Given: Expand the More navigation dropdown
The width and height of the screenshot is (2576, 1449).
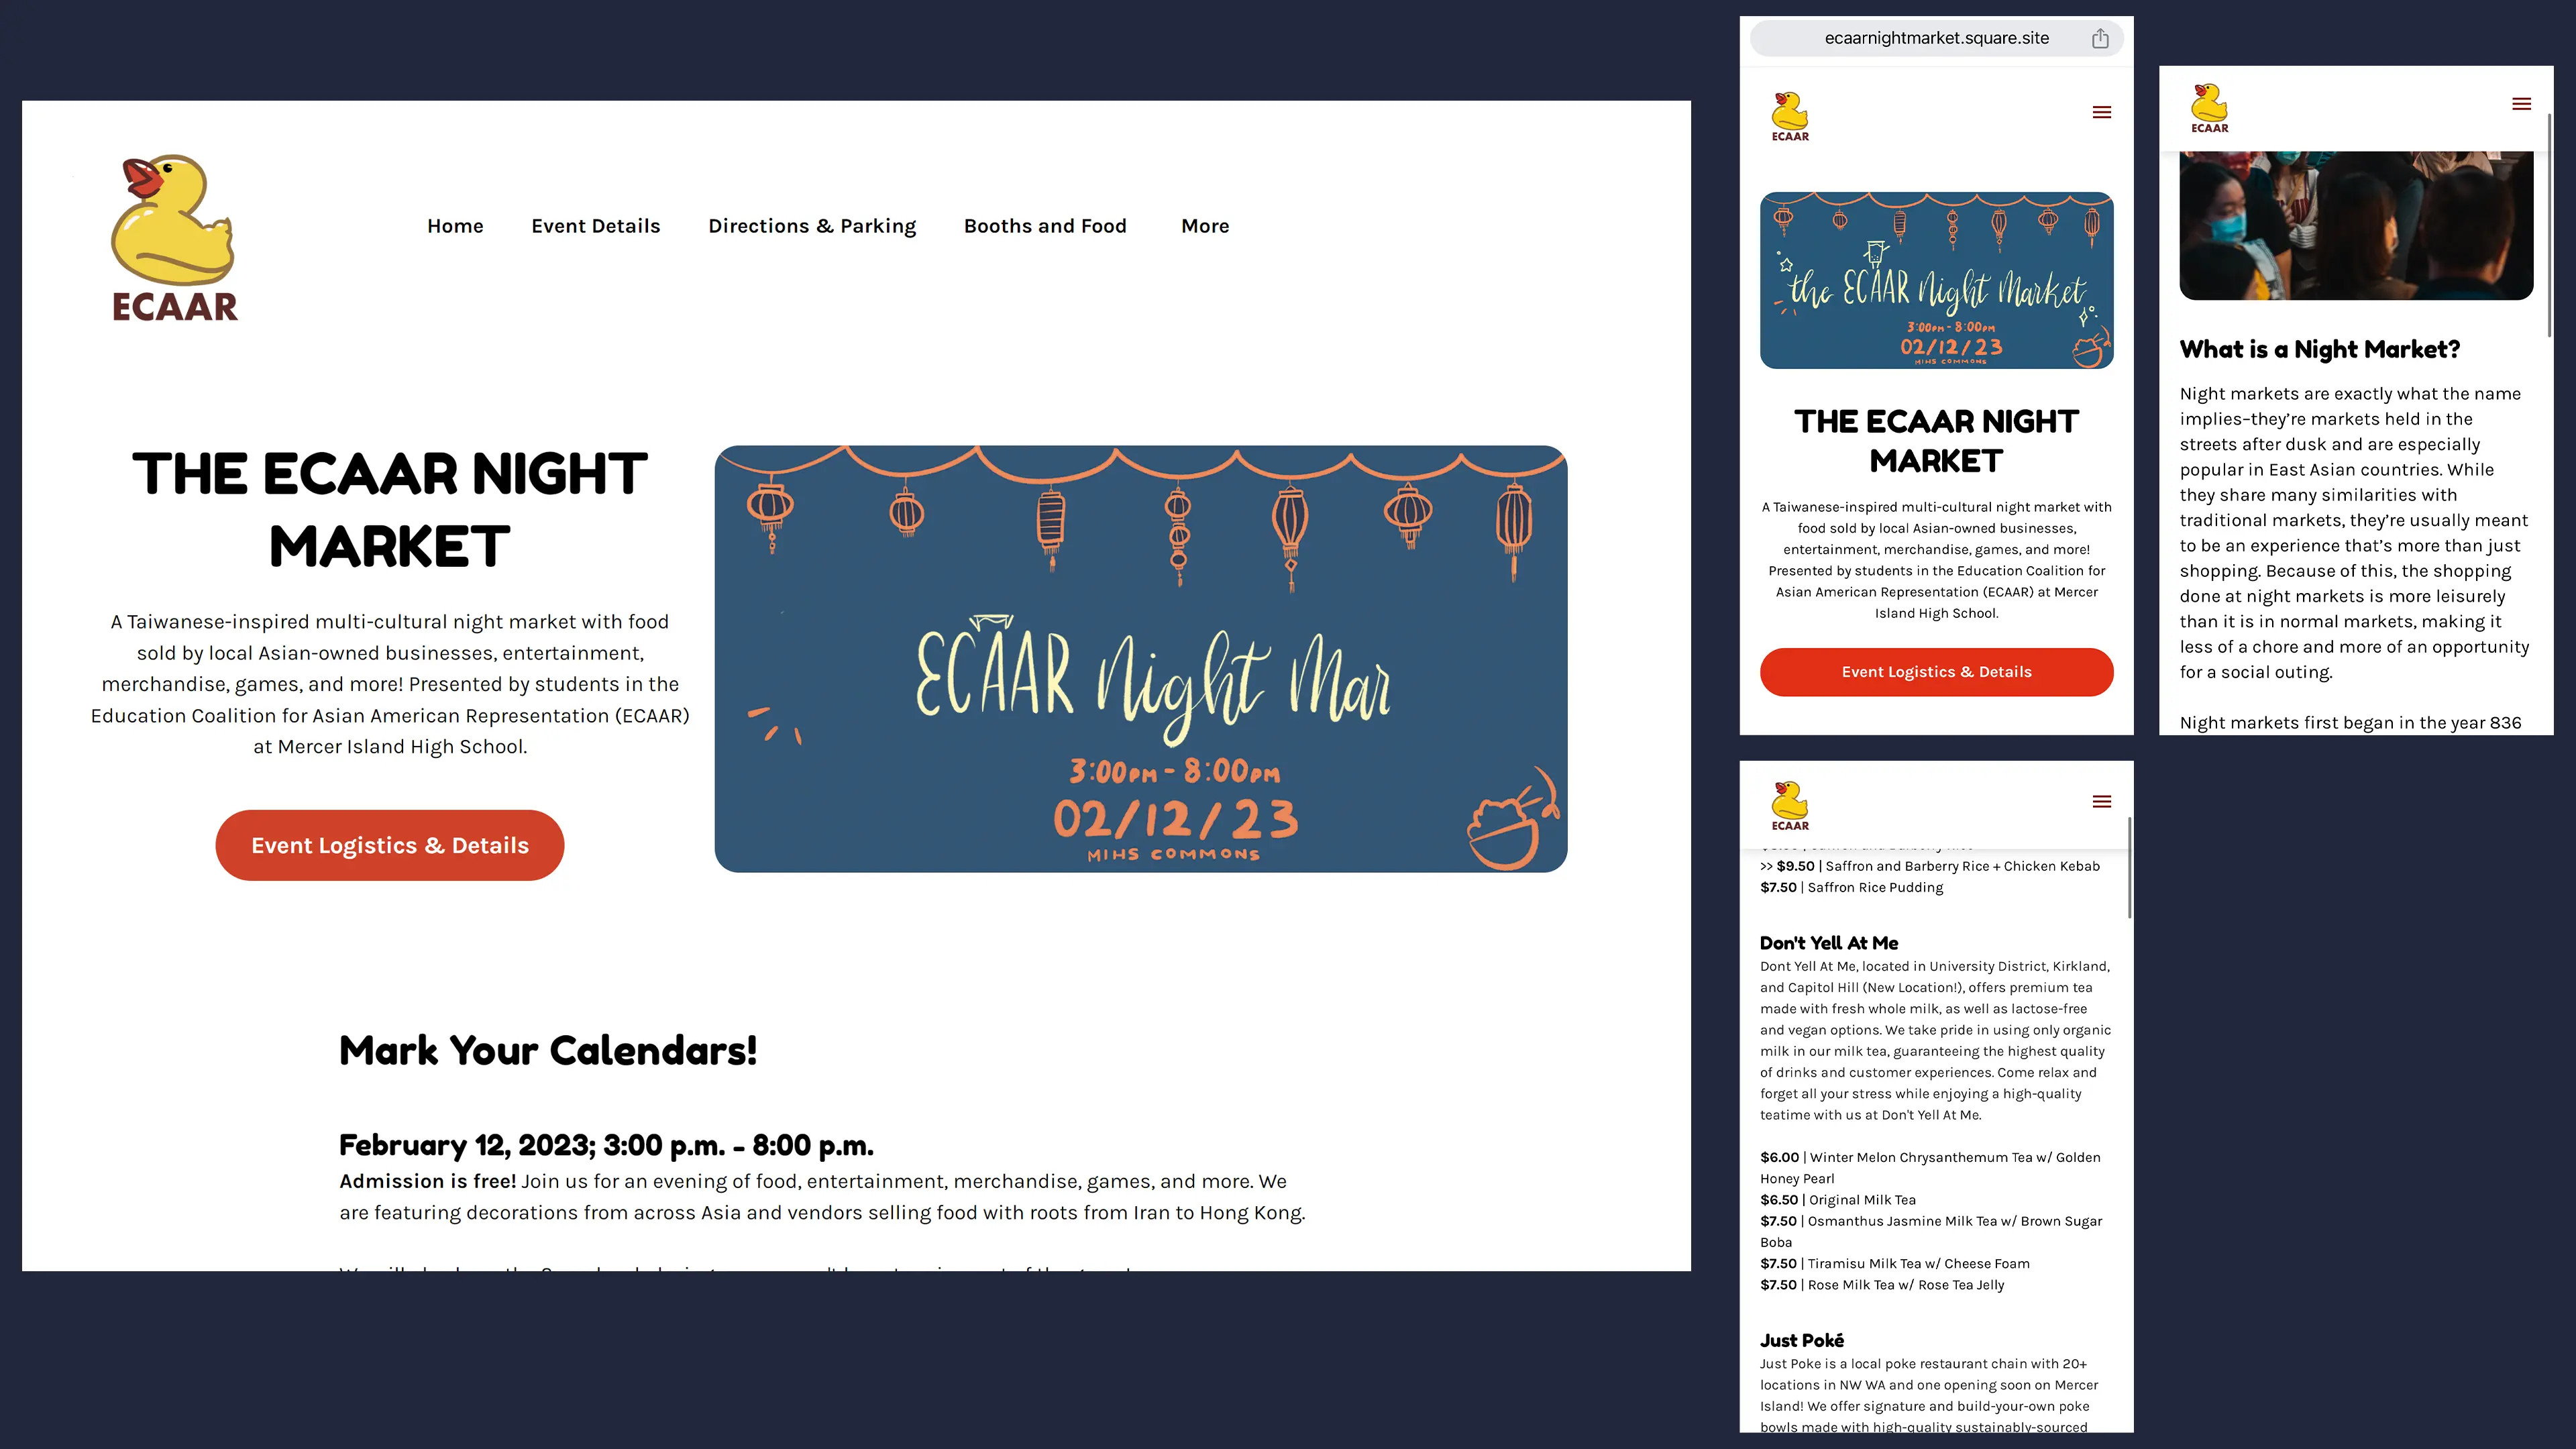Looking at the screenshot, I should (x=1205, y=225).
